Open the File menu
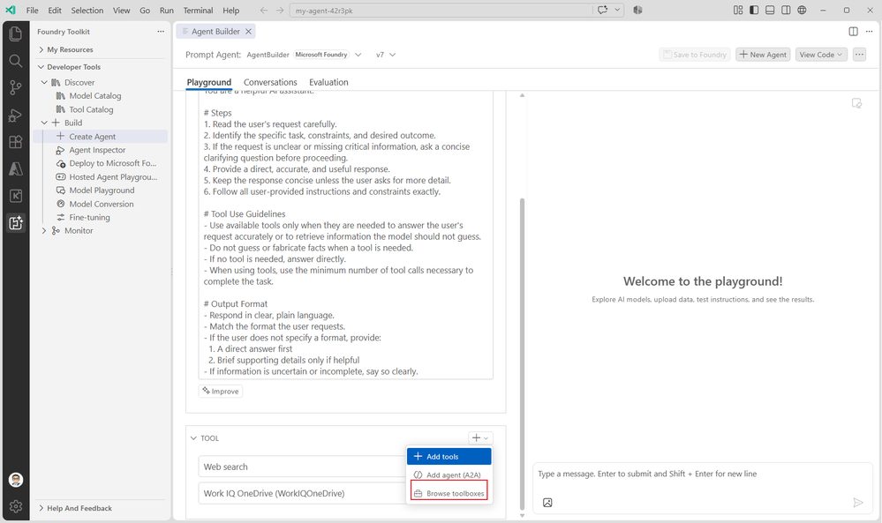The height and width of the screenshot is (523, 882). tap(32, 10)
